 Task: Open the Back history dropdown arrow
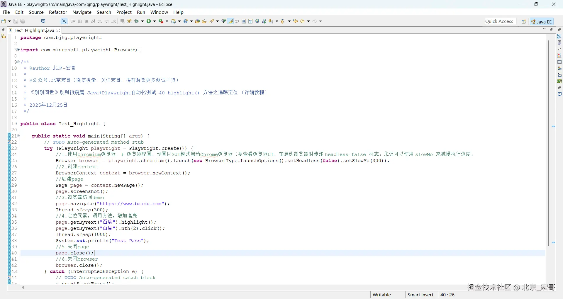(308, 21)
